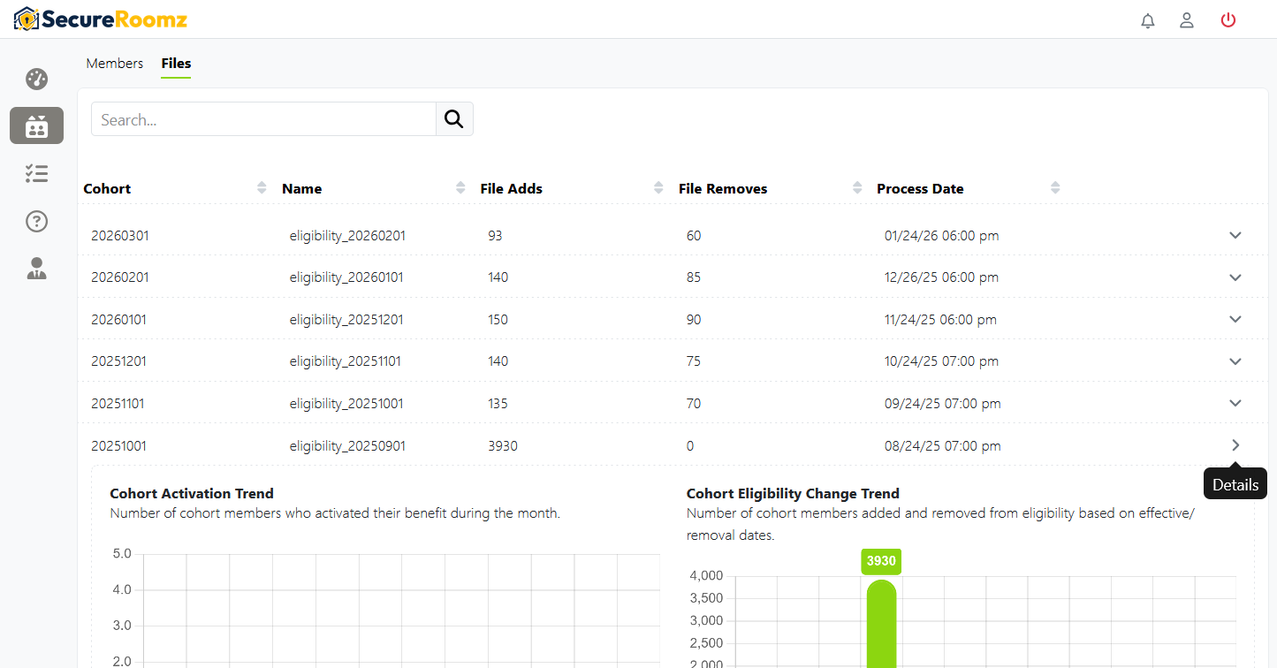Click cohort cell 20251201

pyautogui.click(x=118, y=361)
